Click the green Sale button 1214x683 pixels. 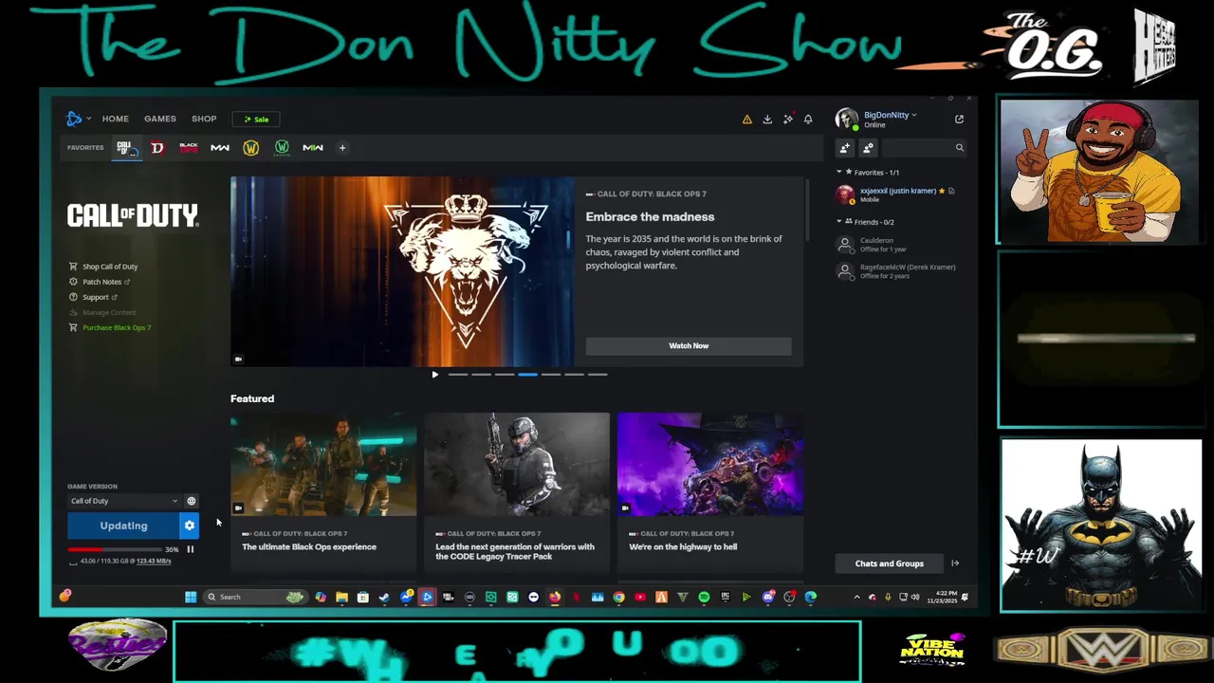pos(255,120)
